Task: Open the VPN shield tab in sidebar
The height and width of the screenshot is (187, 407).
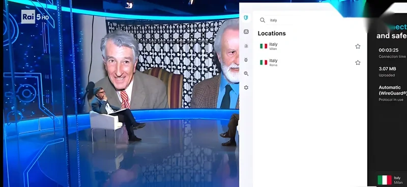Action: [246, 18]
